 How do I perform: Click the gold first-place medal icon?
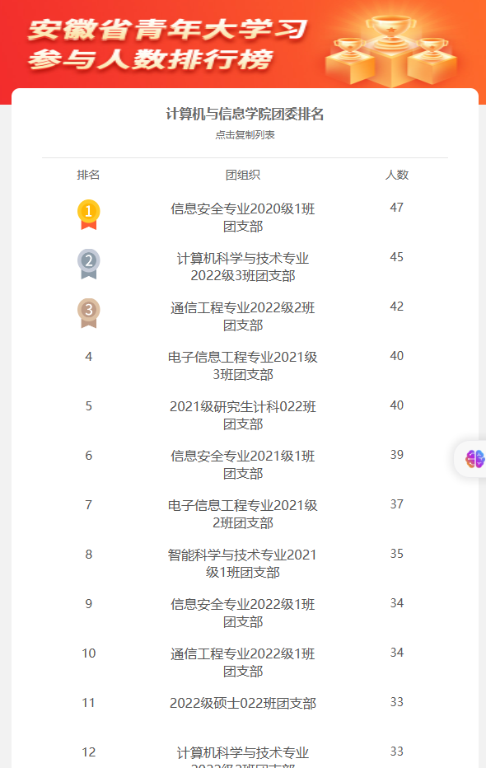click(89, 214)
